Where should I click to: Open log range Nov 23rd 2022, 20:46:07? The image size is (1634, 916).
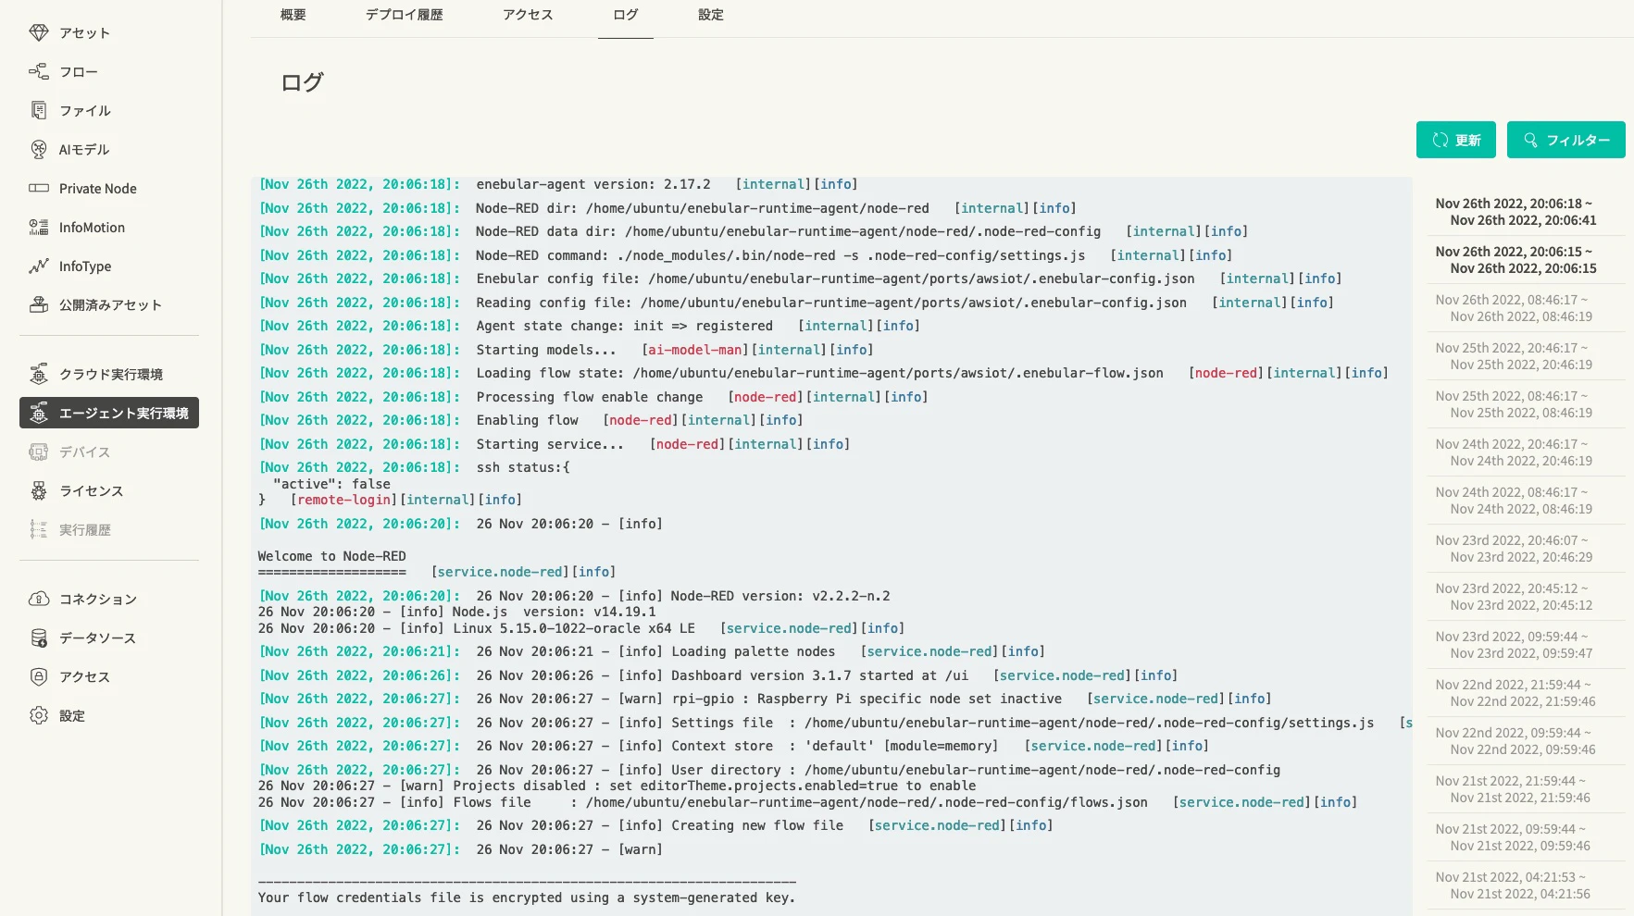pos(1526,549)
